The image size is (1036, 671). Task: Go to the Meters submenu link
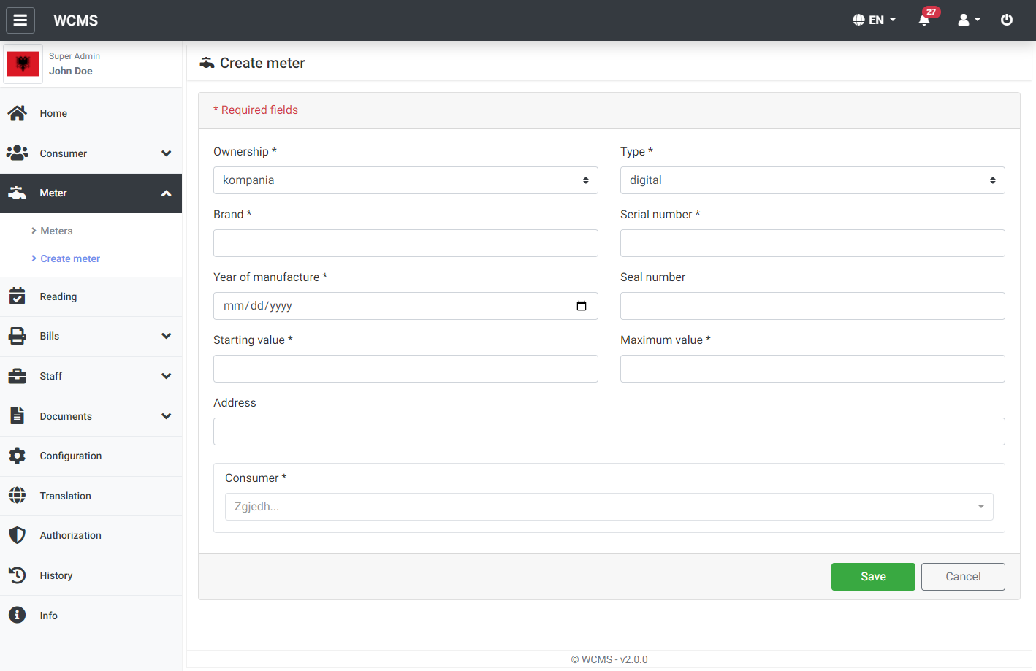click(x=56, y=231)
